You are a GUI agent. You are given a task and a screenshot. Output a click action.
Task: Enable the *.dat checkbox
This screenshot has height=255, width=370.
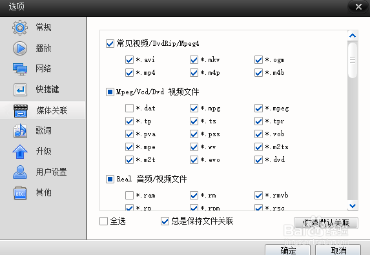point(129,108)
